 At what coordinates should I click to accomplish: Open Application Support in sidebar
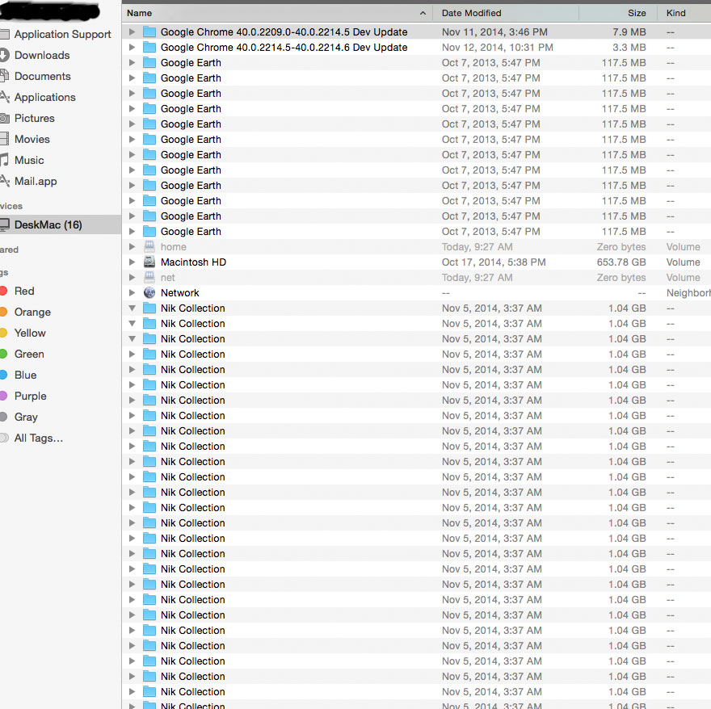coord(62,35)
